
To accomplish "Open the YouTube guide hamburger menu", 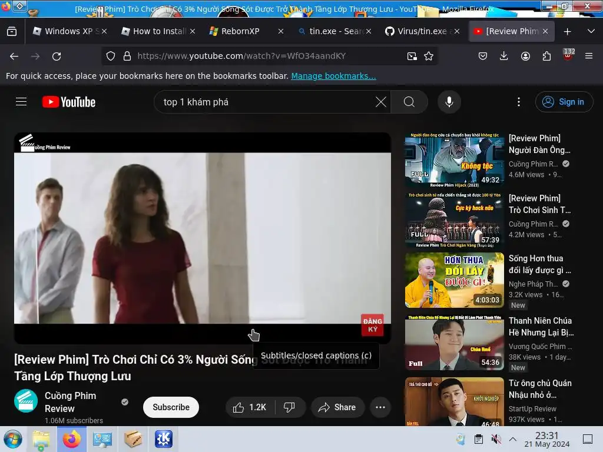I will tap(21, 102).
